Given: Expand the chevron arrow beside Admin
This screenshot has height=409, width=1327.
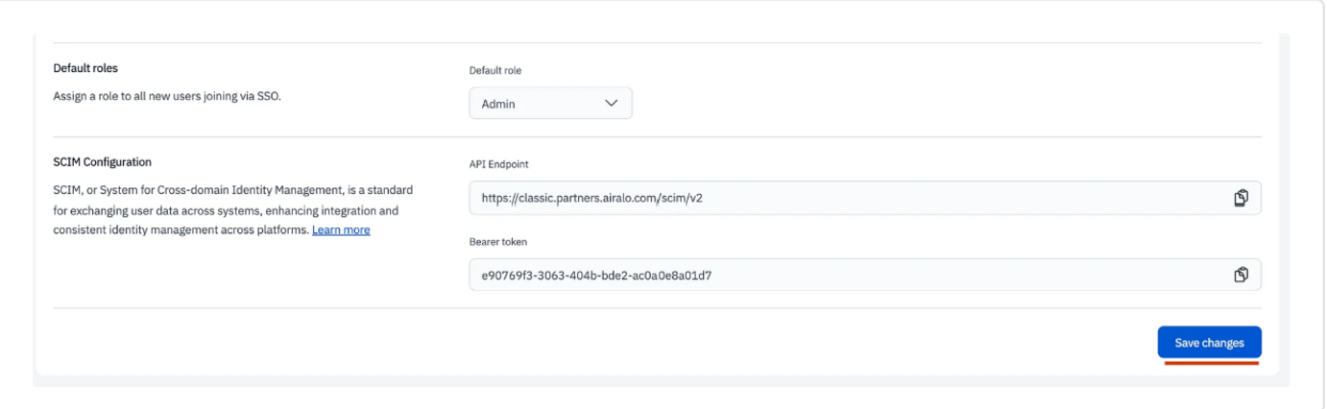Looking at the screenshot, I should [611, 103].
